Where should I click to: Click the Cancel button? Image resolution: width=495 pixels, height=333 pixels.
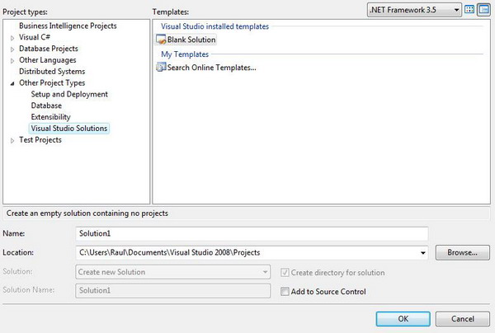pos(463,319)
